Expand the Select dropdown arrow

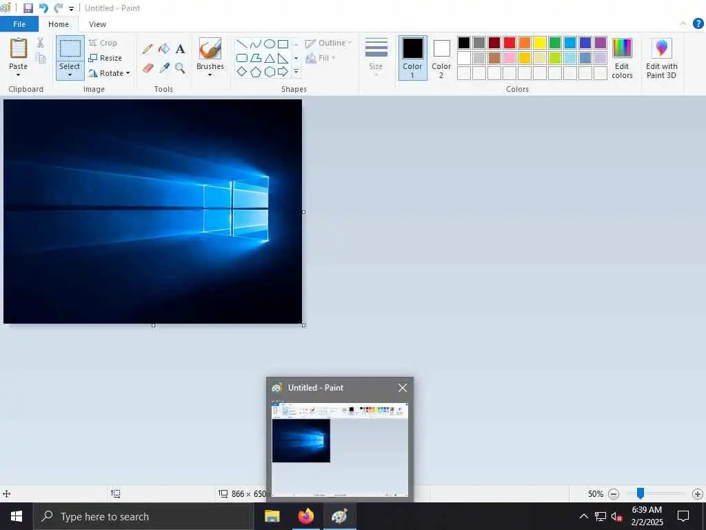tap(70, 75)
